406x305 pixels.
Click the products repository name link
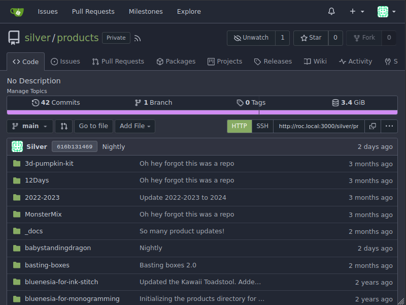coord(78,38)
